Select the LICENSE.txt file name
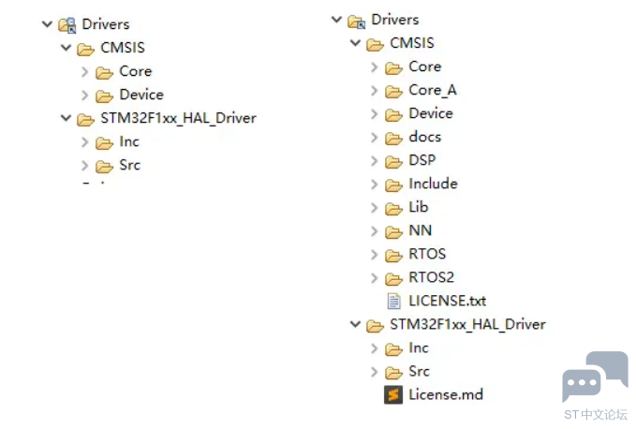 click(x=447, y=301)
